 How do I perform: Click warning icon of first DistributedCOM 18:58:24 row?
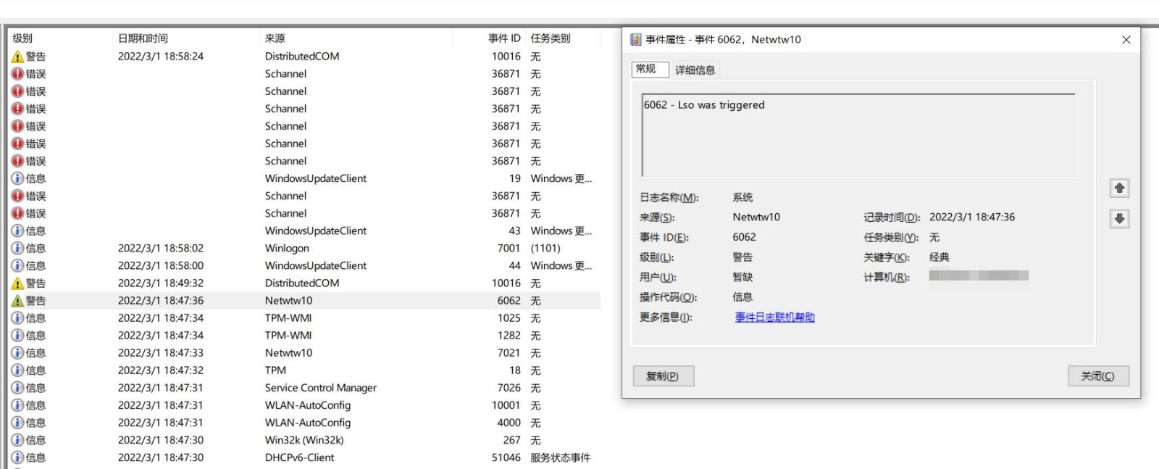[17, 57]
